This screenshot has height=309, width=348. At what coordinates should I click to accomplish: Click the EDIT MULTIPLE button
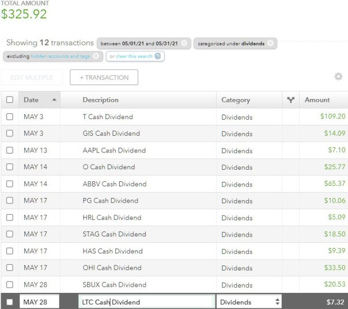(x=32, y=77)
